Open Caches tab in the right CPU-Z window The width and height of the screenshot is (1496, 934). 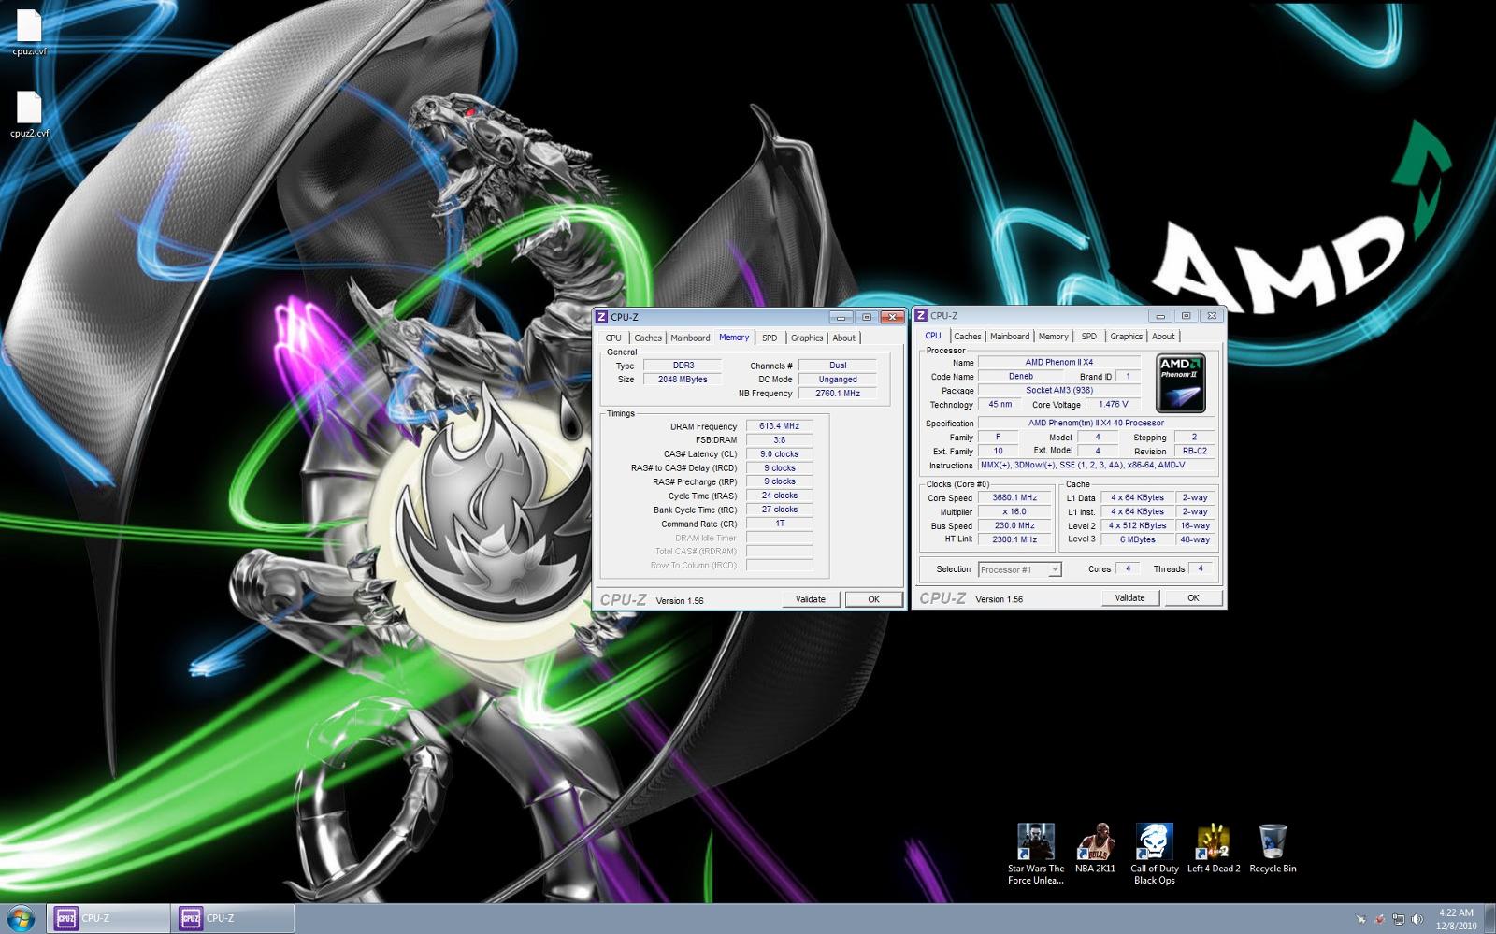(x=968, y=337)
